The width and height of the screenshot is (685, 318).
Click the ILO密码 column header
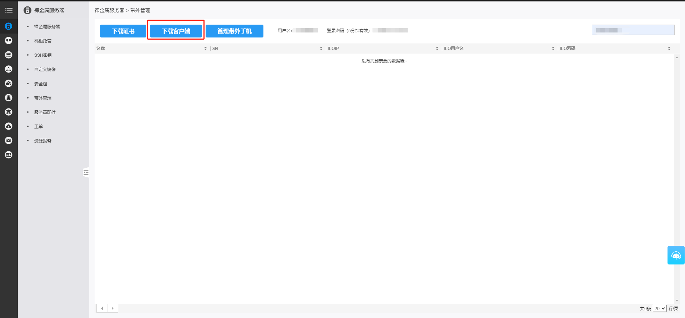click(568, 49)
